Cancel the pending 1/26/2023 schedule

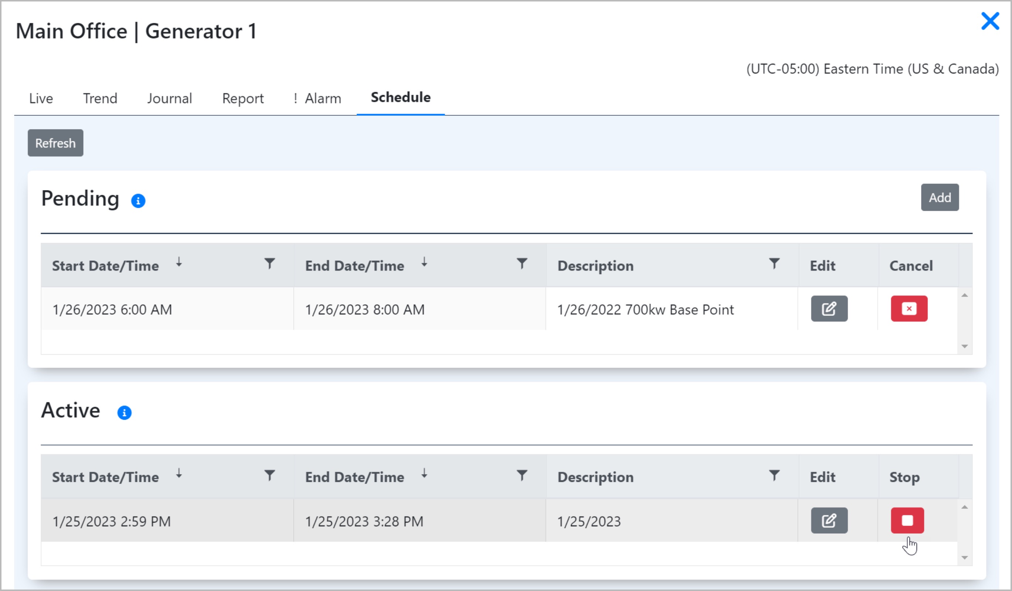909,309
